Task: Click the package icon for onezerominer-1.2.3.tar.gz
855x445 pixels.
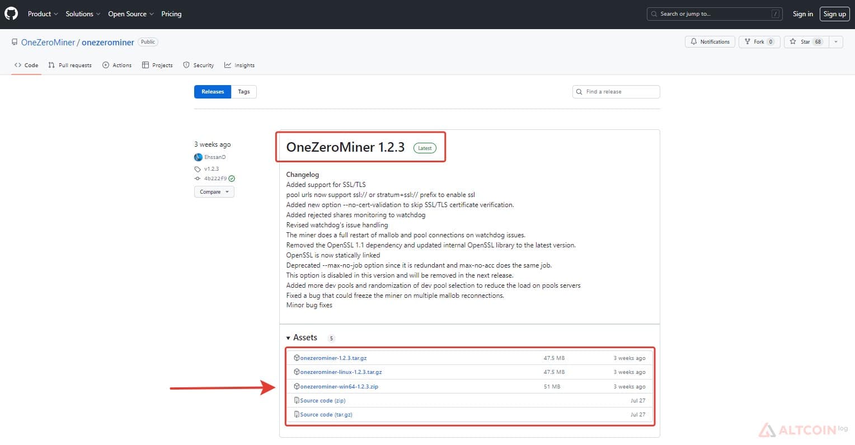Action: pos(297,358)
